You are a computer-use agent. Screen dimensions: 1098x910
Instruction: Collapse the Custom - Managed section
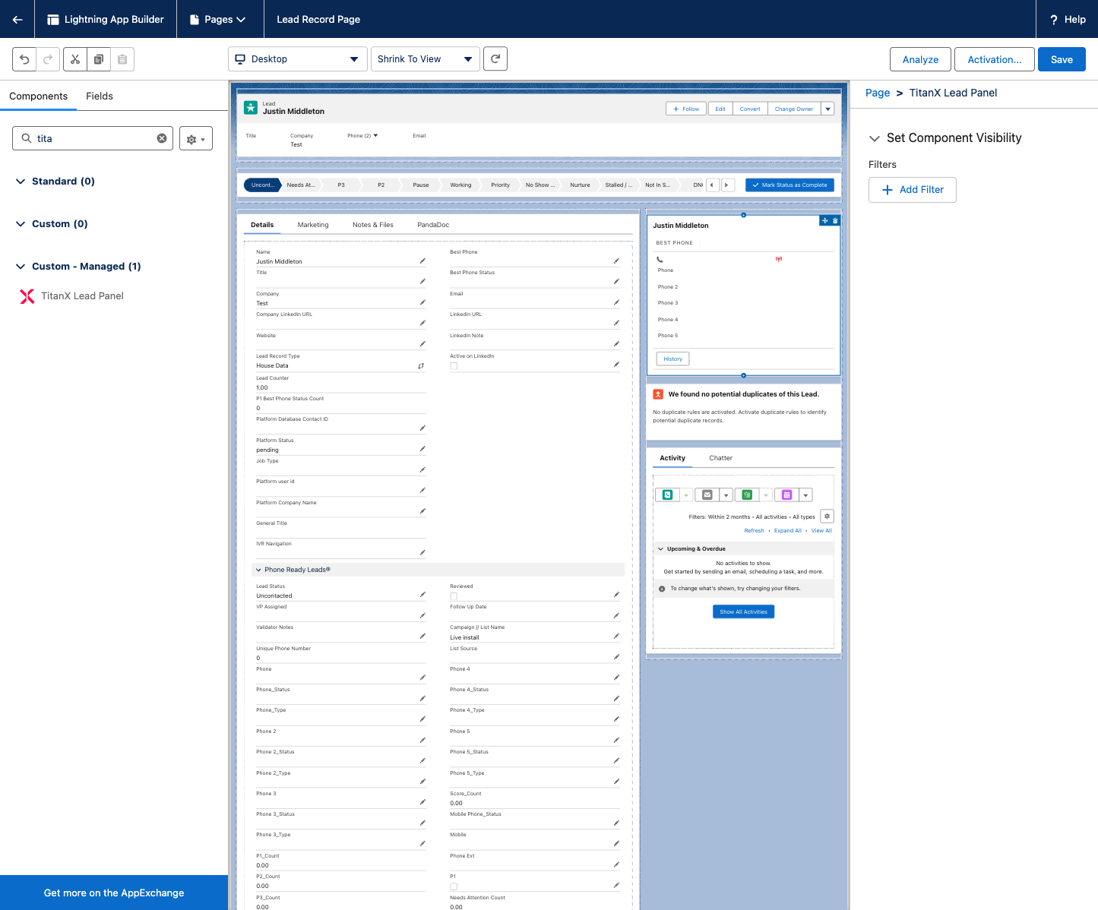pos(21,267)
